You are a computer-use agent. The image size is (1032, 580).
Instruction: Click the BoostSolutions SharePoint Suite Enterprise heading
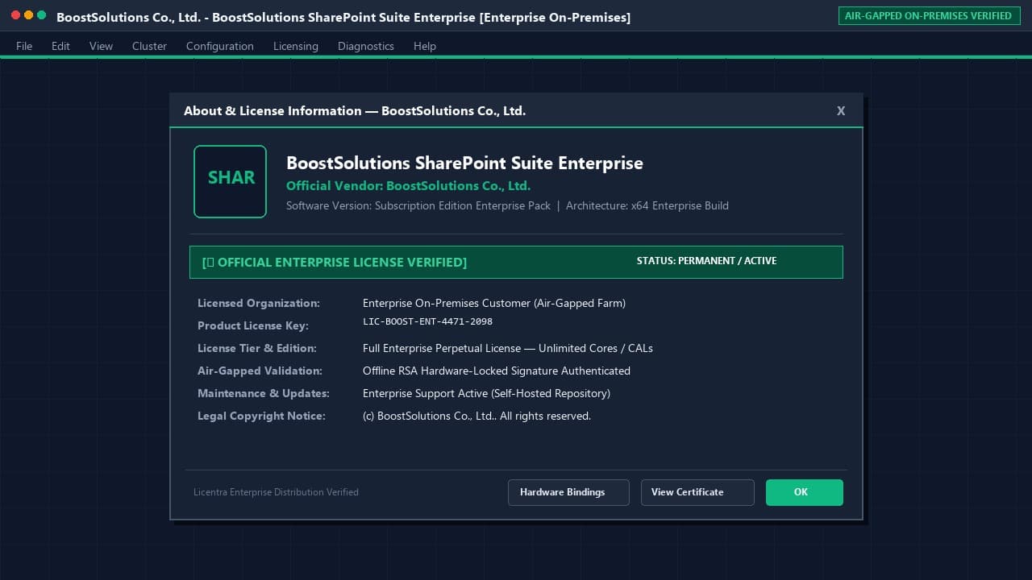pyautogui.click(x=464, y=163)
